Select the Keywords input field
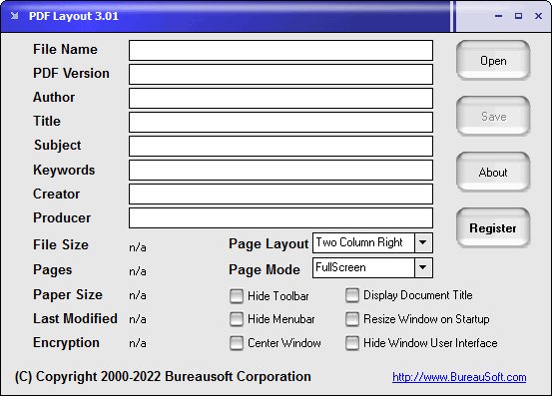 pos(280,170)
